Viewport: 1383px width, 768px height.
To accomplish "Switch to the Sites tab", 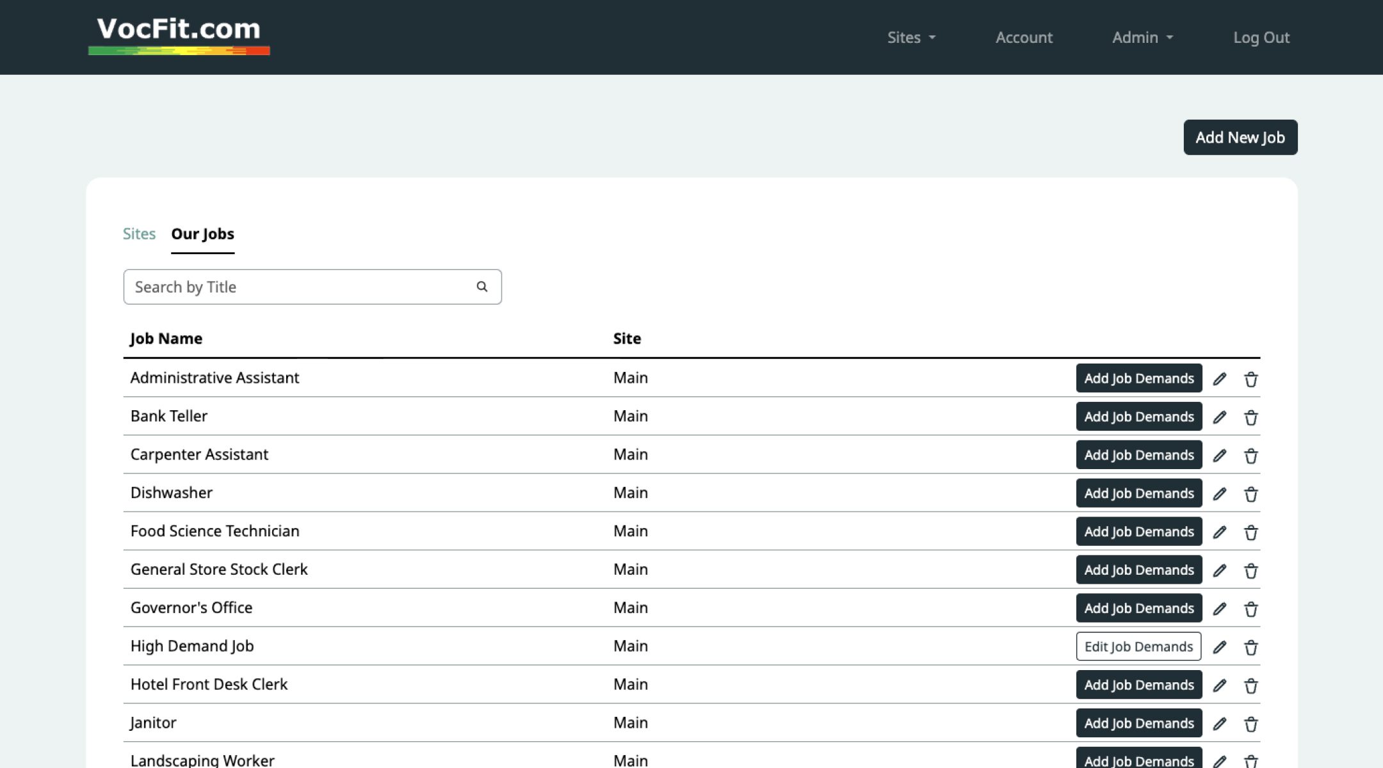I will pos(139,234).
